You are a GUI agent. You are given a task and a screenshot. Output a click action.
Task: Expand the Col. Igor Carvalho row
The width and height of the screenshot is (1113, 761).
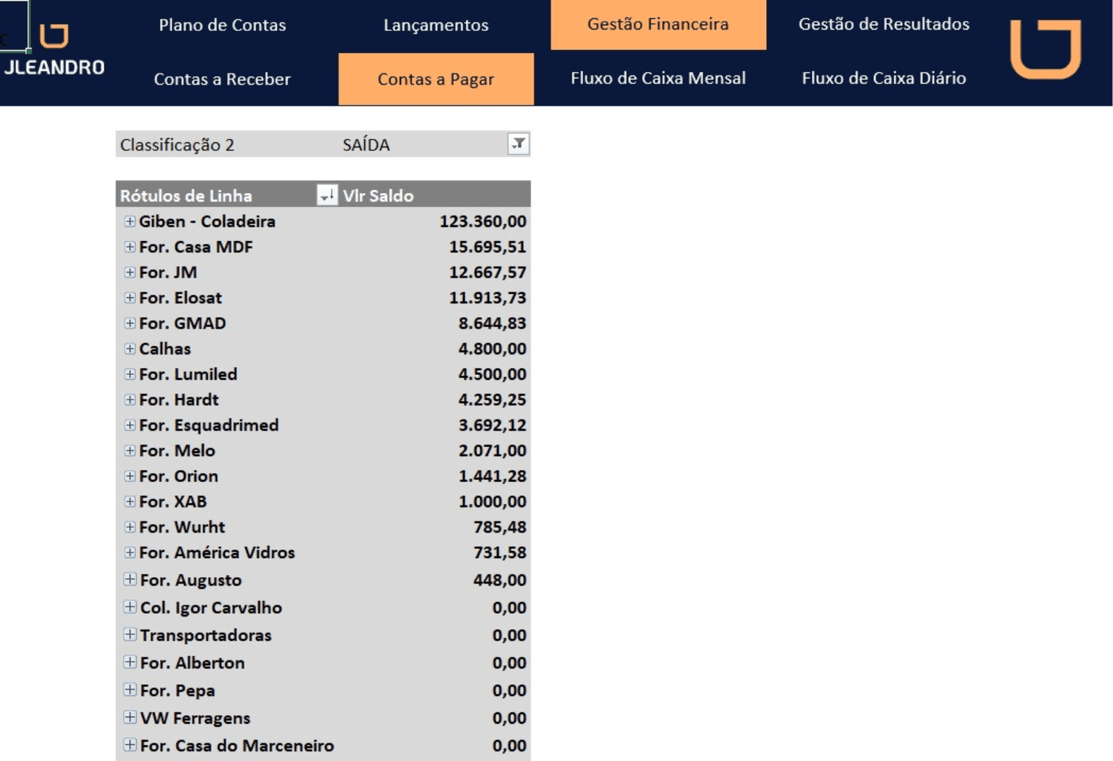(130, 607)
